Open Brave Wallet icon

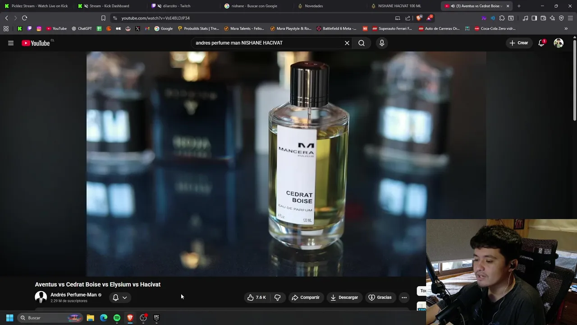pyautogui.click(x=543, y=18)
